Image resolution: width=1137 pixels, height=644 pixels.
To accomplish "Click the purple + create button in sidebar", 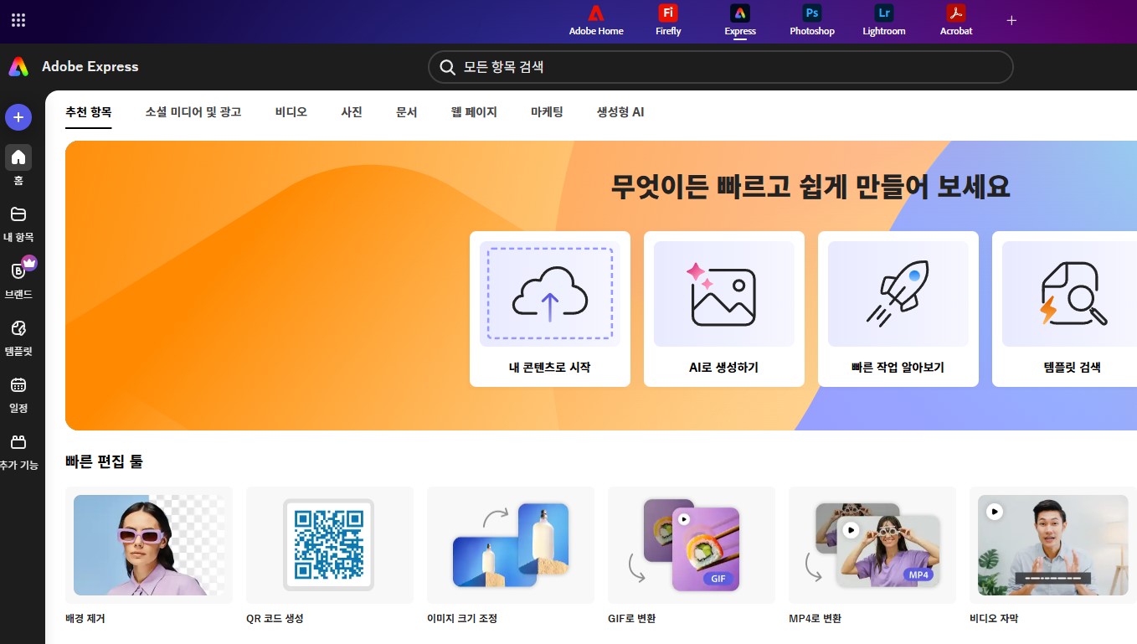I will click(x=18, y=117).
